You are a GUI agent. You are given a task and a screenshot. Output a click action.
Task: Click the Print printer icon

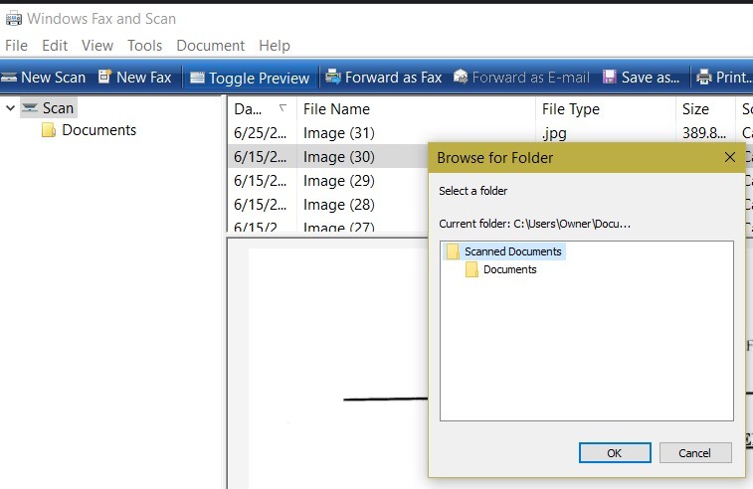click(704, 78)
